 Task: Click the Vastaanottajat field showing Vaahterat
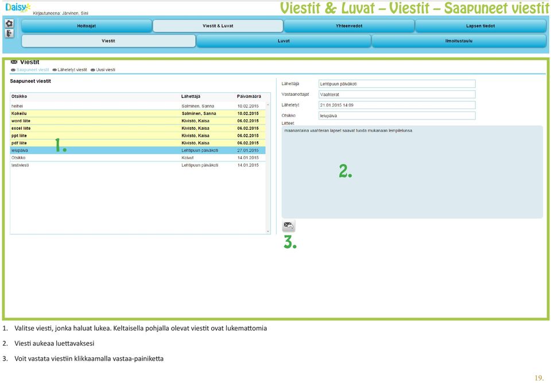coord(397,94)
